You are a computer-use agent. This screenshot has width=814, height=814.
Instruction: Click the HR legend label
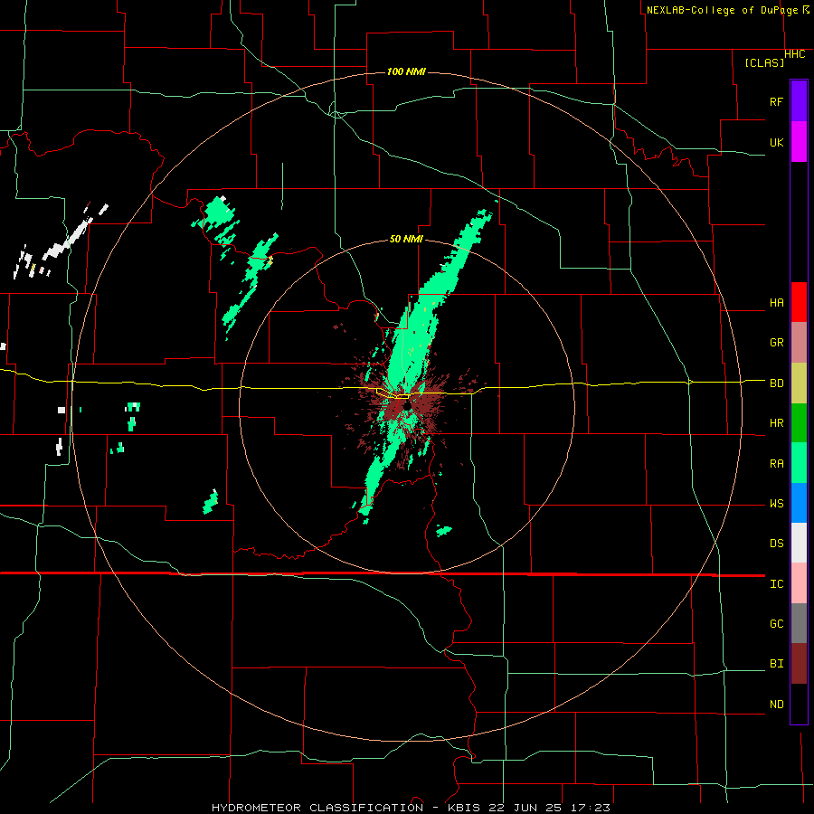(776, 423)
